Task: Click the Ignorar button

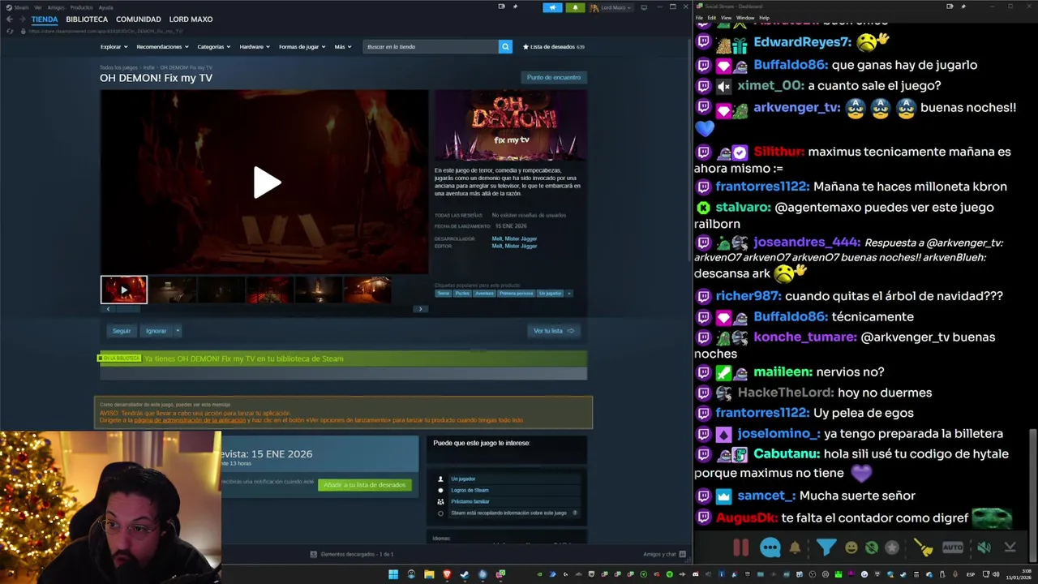Action: coord(156,331)
